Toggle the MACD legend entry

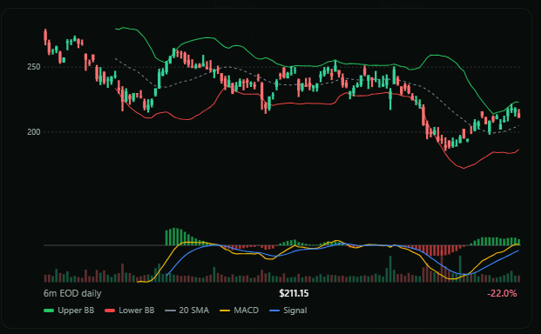point(240,311)
